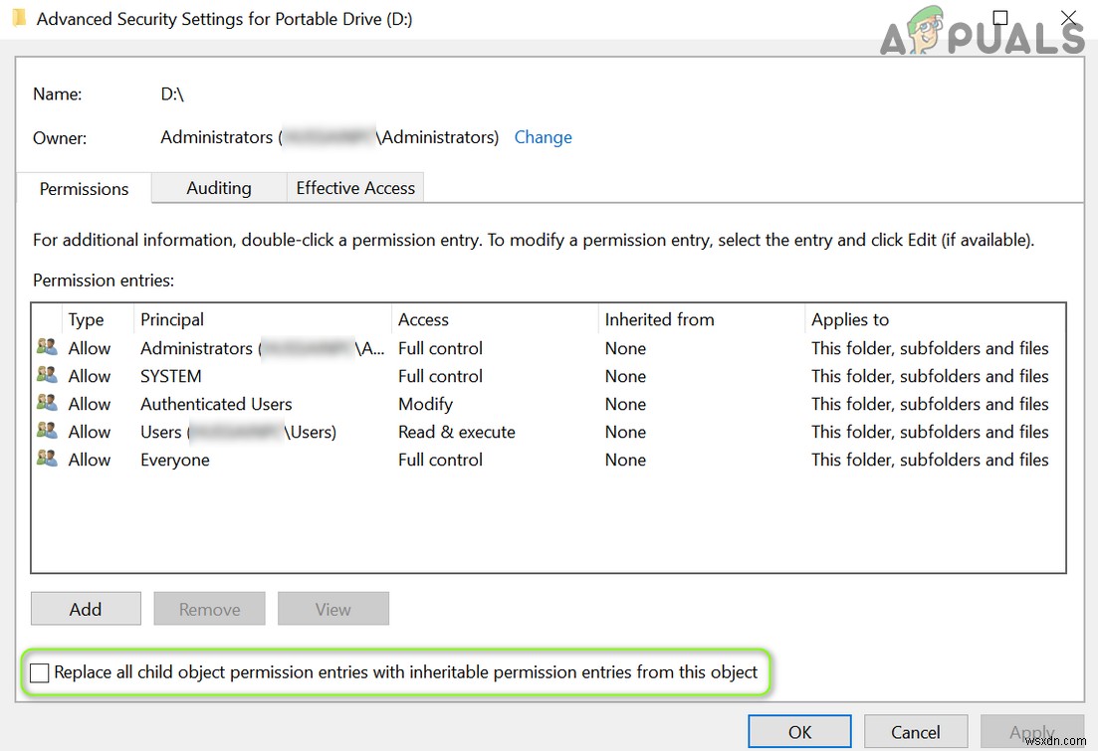The width and height of the screenshot is (1098, 751).
Task: Enable replace all child object permissions checkbox
Action: tap(40, 673)
